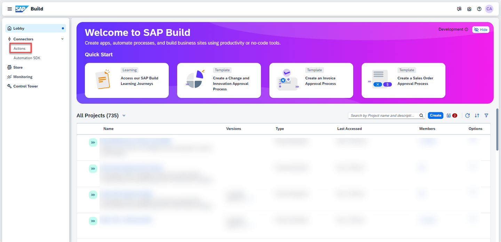Open Automation SDK under Connectors
Viewport: 501px width, 242px height.
27,58
